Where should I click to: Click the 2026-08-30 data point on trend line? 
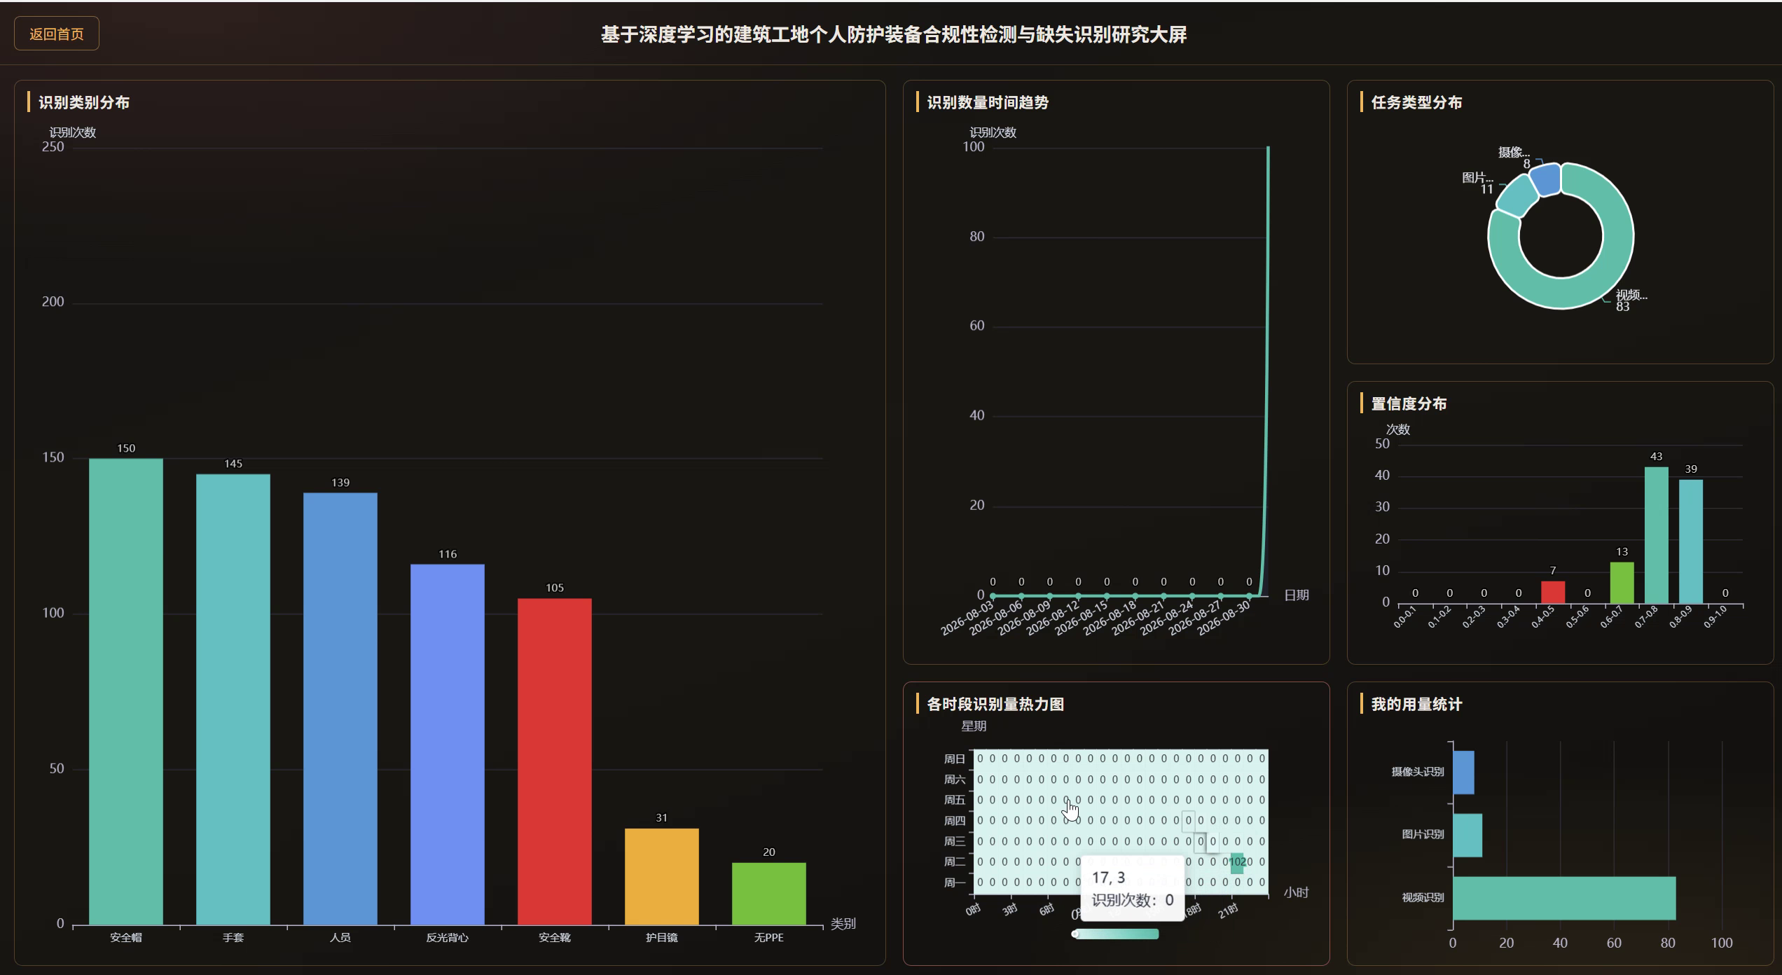(1250, 596)
